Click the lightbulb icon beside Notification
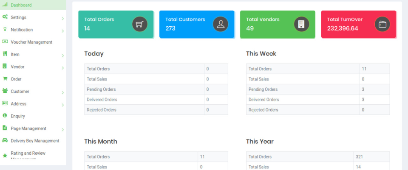408x170 pixels. pyautogui.click(x=5, y=29)
